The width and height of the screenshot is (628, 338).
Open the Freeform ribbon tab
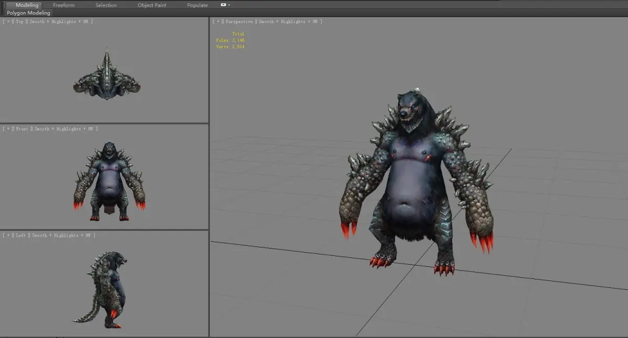pyautogui.click(x=64, y=5)
